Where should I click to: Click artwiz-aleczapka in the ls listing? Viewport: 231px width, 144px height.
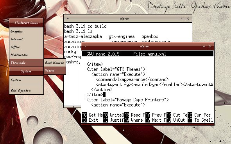[83, 36]
